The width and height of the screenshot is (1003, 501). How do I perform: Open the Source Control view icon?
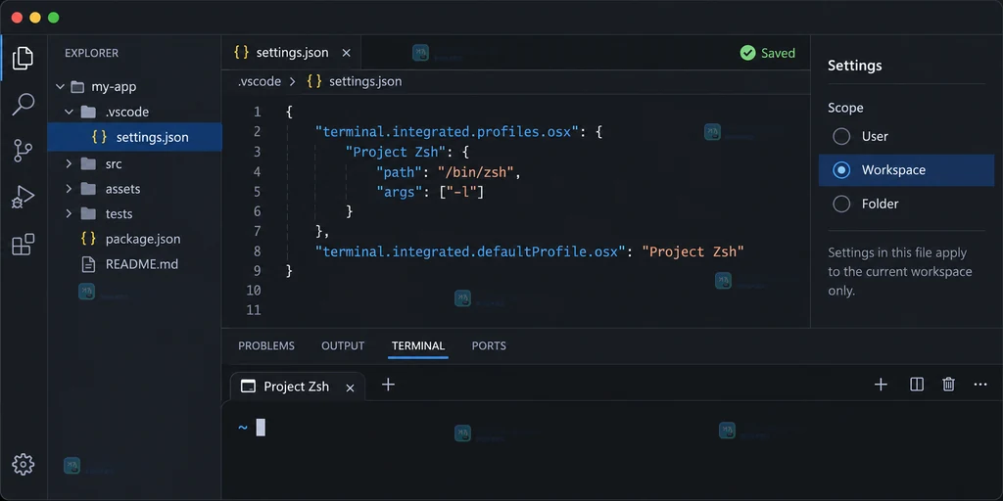click(x=24, y=151)
